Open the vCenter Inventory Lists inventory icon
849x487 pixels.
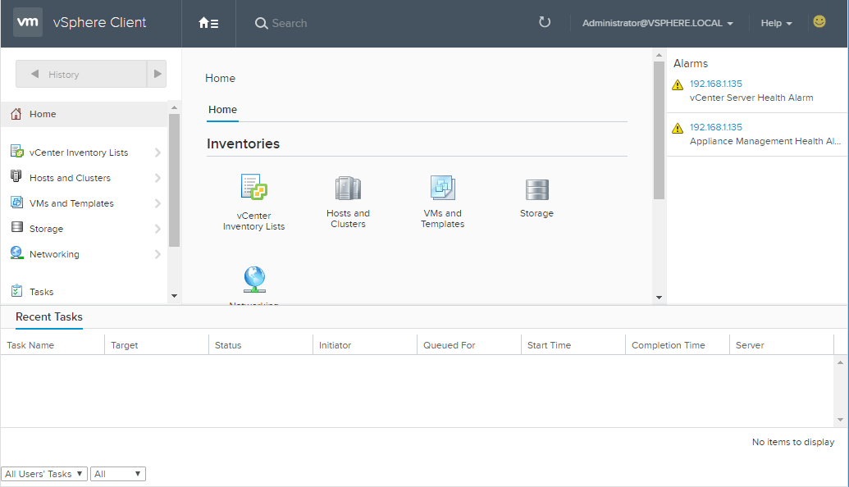pyautogui.click(x=254, y=188)
